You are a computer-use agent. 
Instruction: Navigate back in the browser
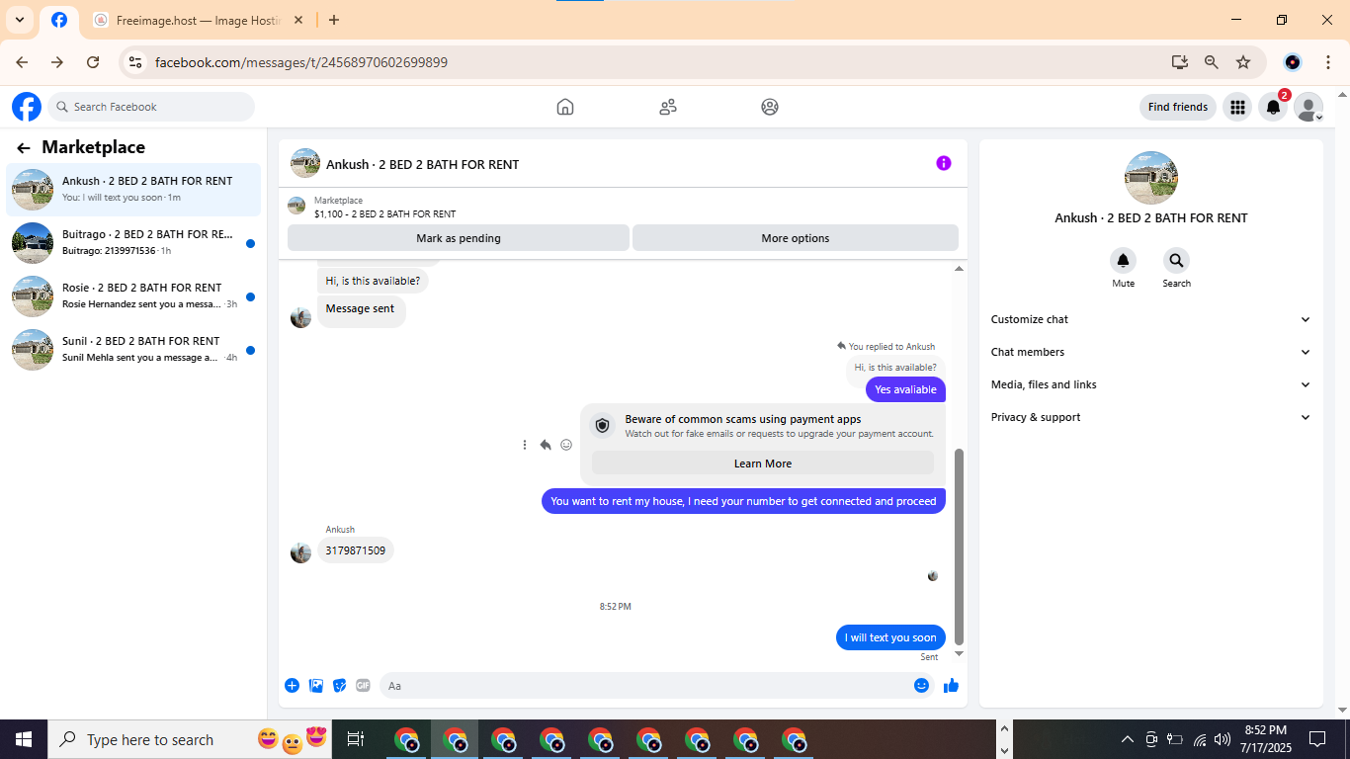click(22, 62)
